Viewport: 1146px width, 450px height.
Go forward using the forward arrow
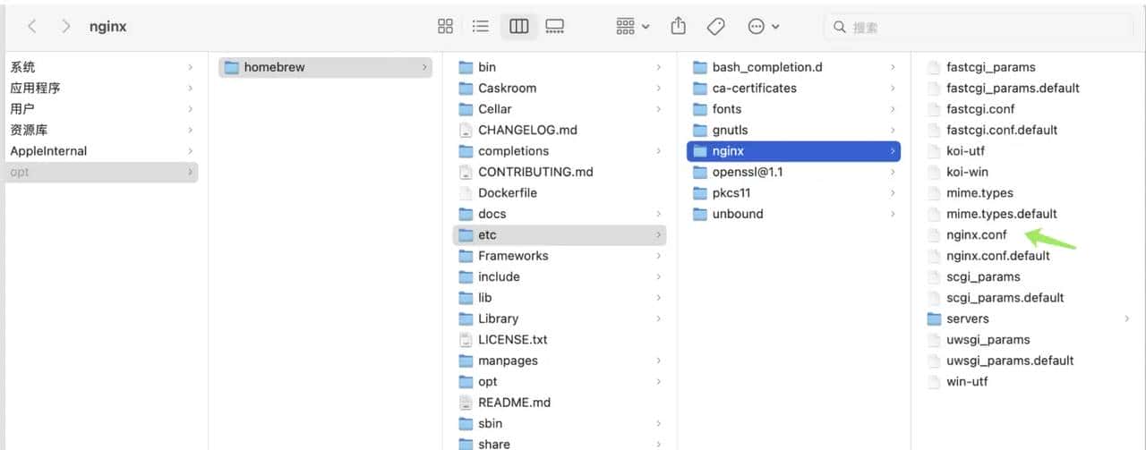click(65, 27)
